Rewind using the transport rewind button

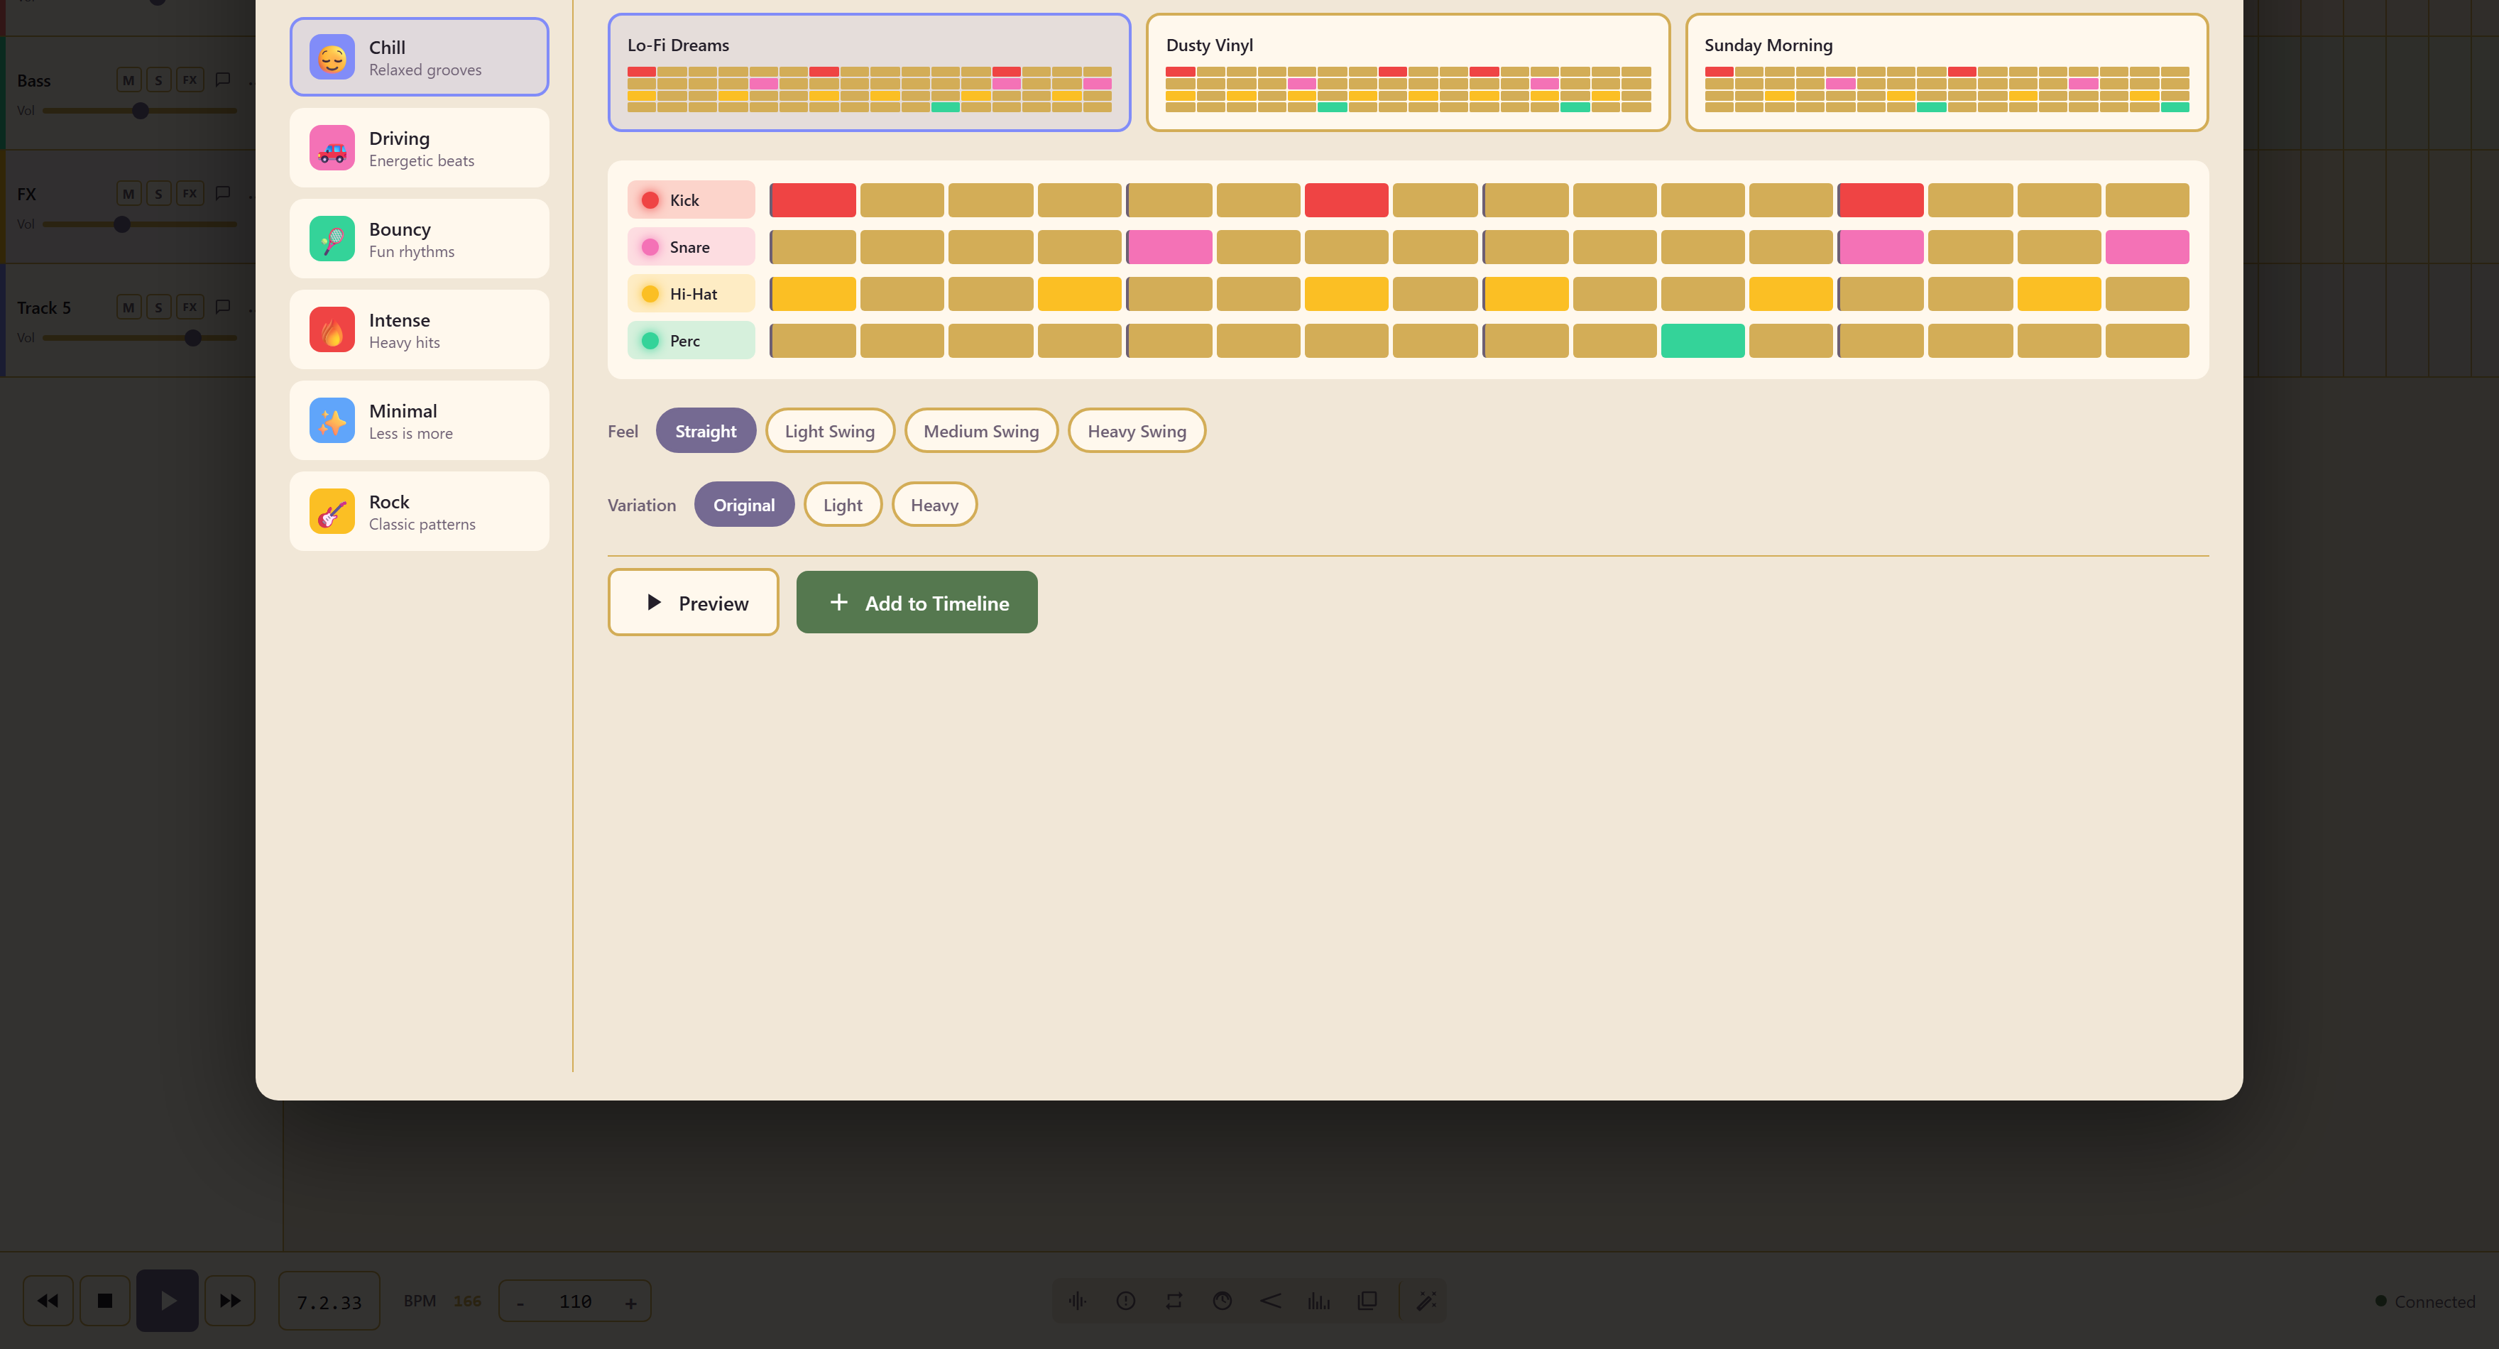[48, 1301]
